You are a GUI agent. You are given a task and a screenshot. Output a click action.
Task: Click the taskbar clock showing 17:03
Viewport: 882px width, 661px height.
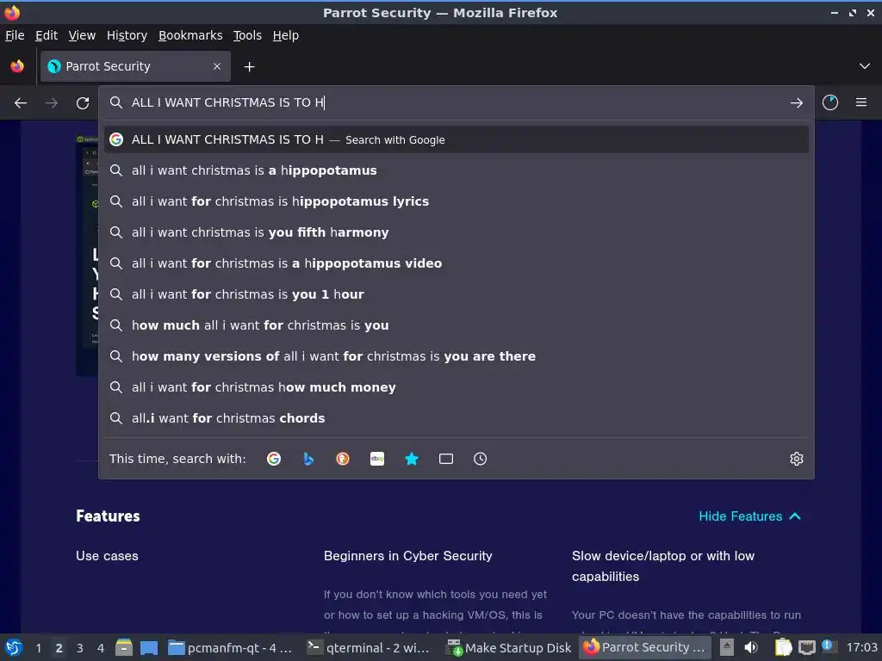coord(861,647)
